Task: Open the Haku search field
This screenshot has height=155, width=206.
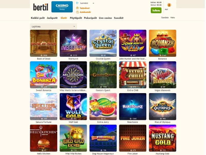Action: tap(173, 18)
